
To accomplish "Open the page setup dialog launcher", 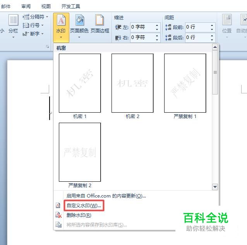I will 47,47.
